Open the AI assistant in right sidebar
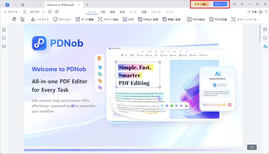 click(265, 47)
